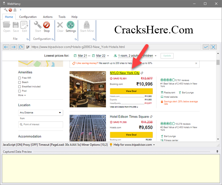Reload the page with the refresh icon
The width and height of the screenshot is (222, 185).
point(21,47)
